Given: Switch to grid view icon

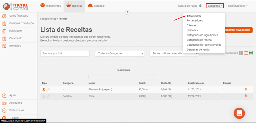Looking at the screenshot, I should click(241, 53).
